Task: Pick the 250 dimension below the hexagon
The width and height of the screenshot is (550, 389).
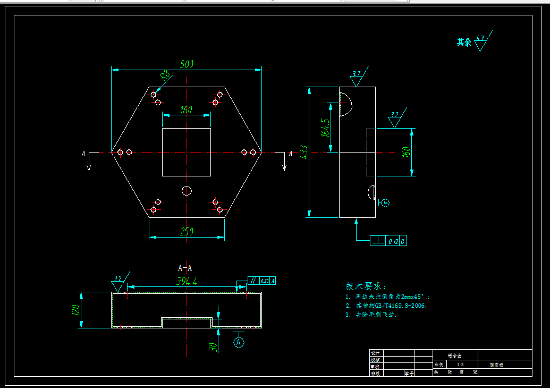Action: [187, 232]
